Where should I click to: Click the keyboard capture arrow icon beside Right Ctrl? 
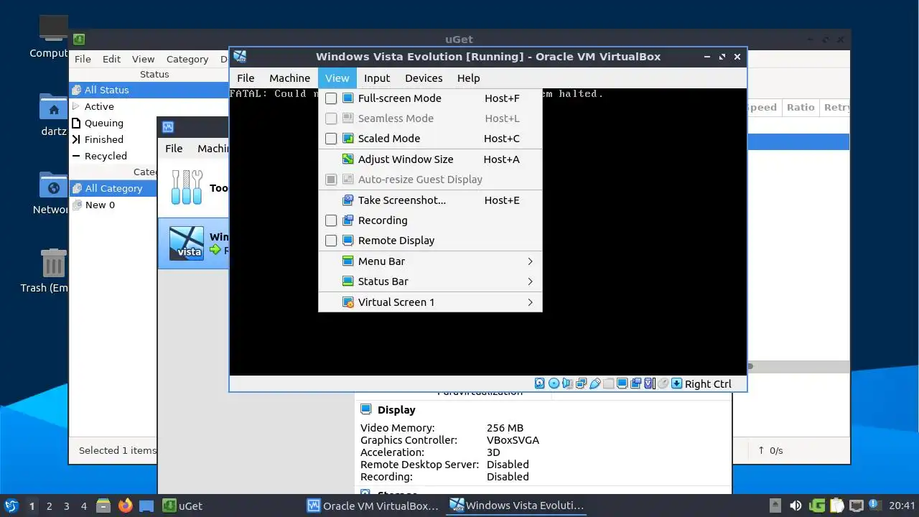pos(676,383)
